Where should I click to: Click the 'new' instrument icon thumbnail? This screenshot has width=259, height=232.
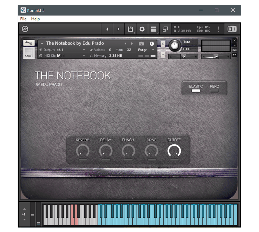tap(29, 53)
